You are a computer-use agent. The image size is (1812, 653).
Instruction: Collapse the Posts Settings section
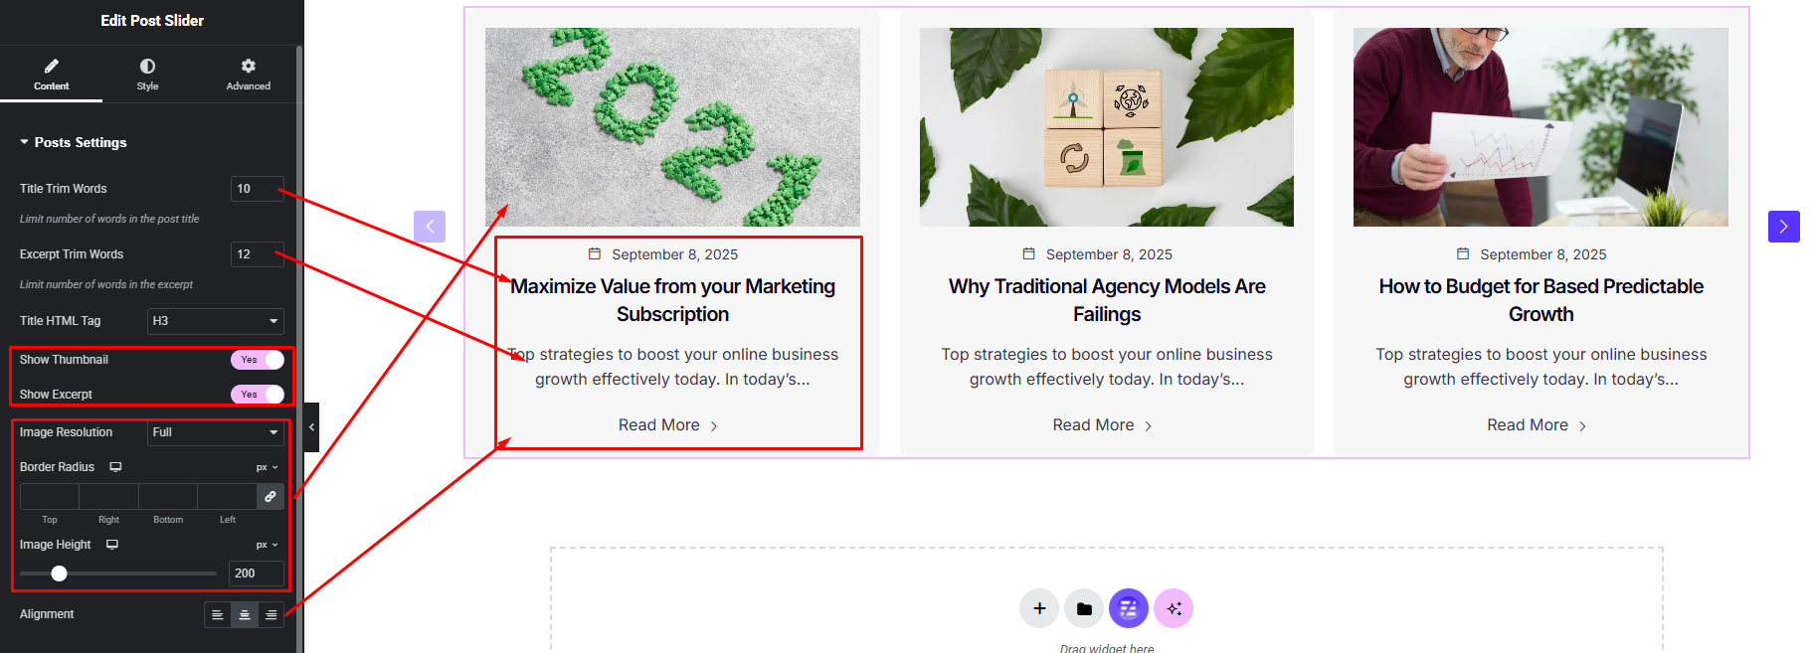click(x=24, y=142)
